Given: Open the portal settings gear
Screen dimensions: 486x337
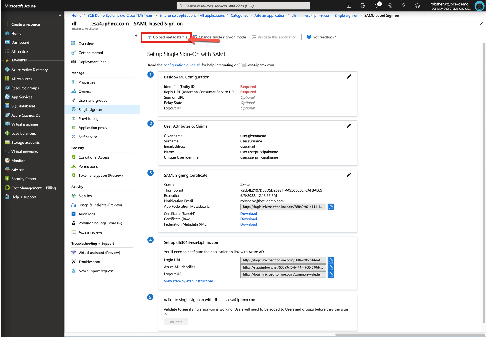Looking at the screenshot, I should point(390,6).
